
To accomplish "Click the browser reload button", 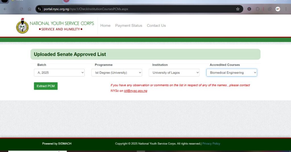I will coord(21,9).
